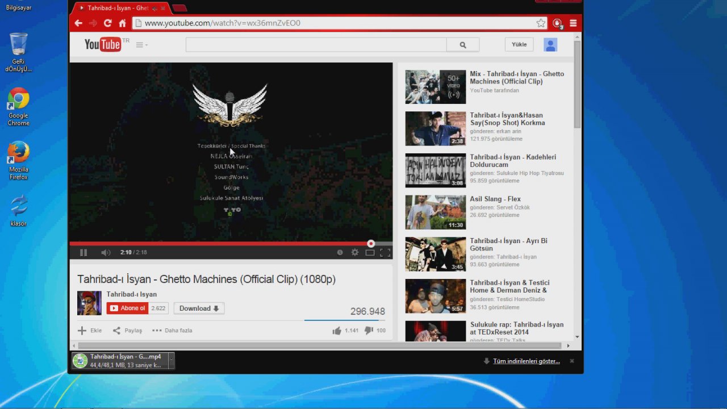The height and width of the screenshot is (409, 727).
Task: Click the page vertical scrollbar
Action: 578,84
